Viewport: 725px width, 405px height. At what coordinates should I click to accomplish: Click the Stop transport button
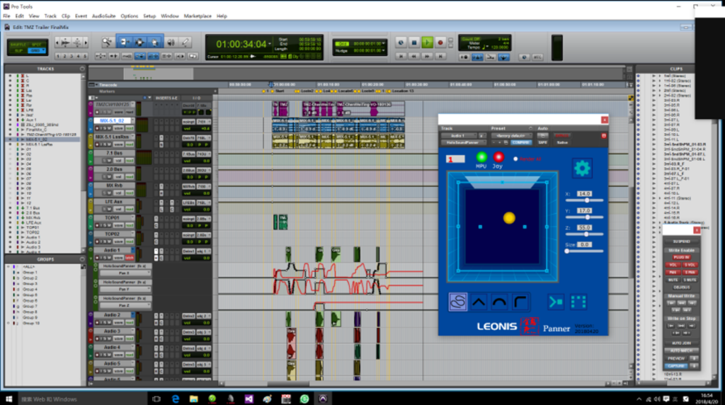tap(414, 42)
